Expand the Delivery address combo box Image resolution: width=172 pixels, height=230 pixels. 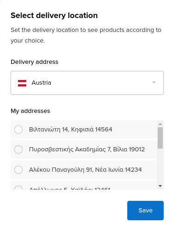click(x=87, y=83)
